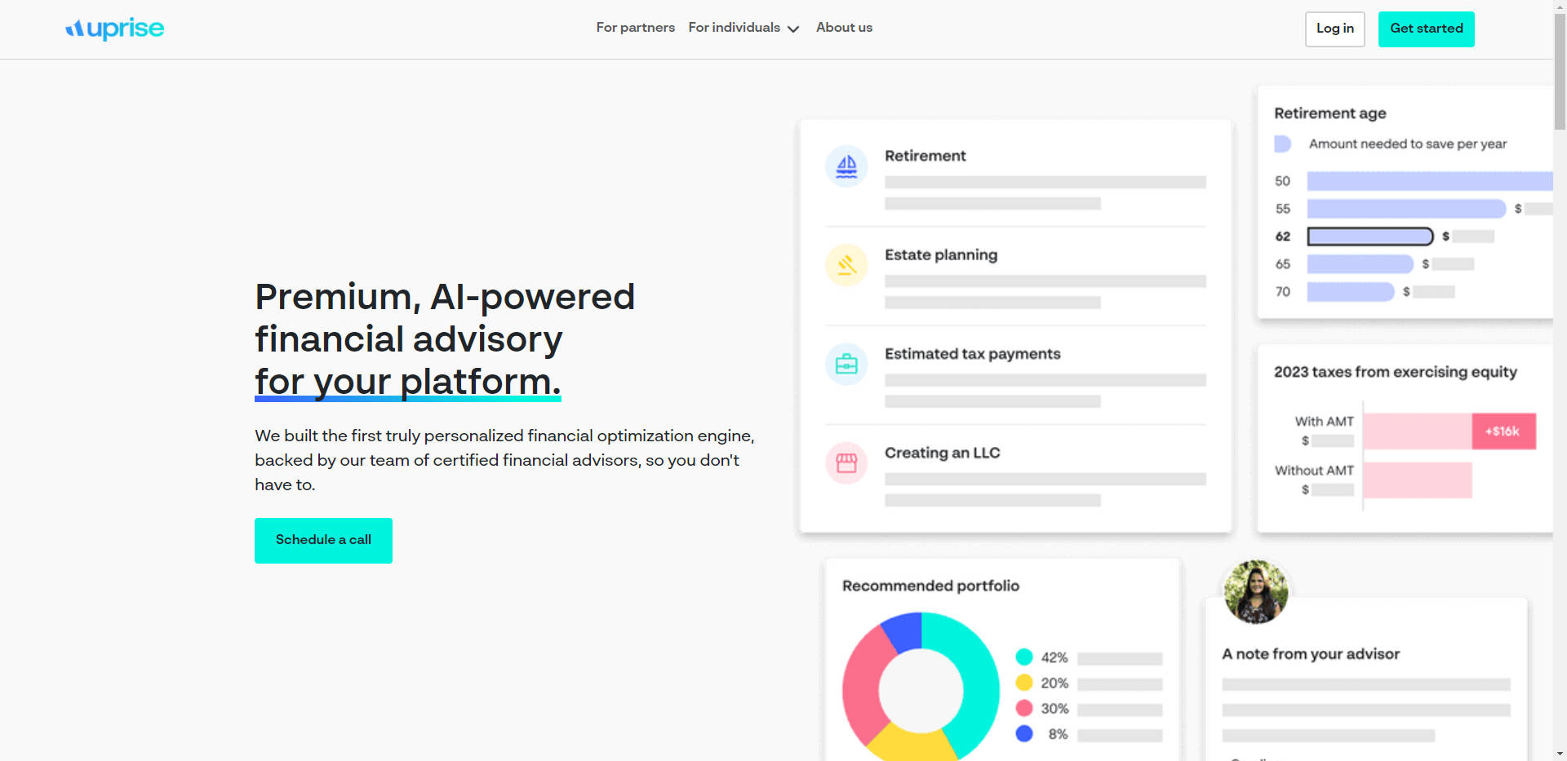The height and width of the screenshot is (761, 1567).
Task: Click the Log in button
Action: point(1334,29)
